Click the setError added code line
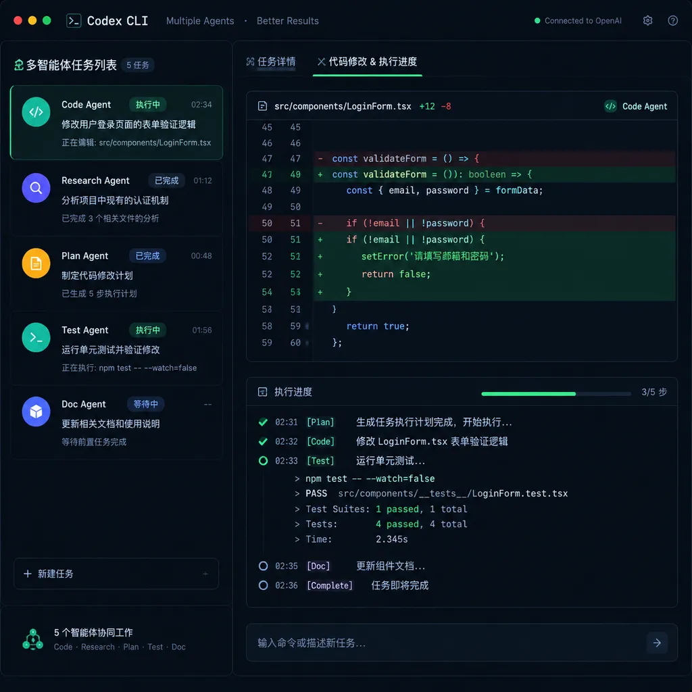This screenshot has height=692, width=692. click(x=494, y=256)
